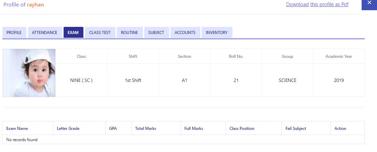Select the EXAM tab
The height and width of the screenshot is (152, 377).
(73, 32)
